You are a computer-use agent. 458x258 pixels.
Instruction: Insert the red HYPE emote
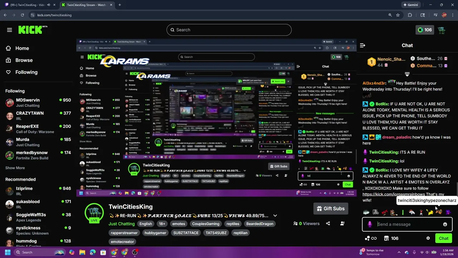click(385, 212)
